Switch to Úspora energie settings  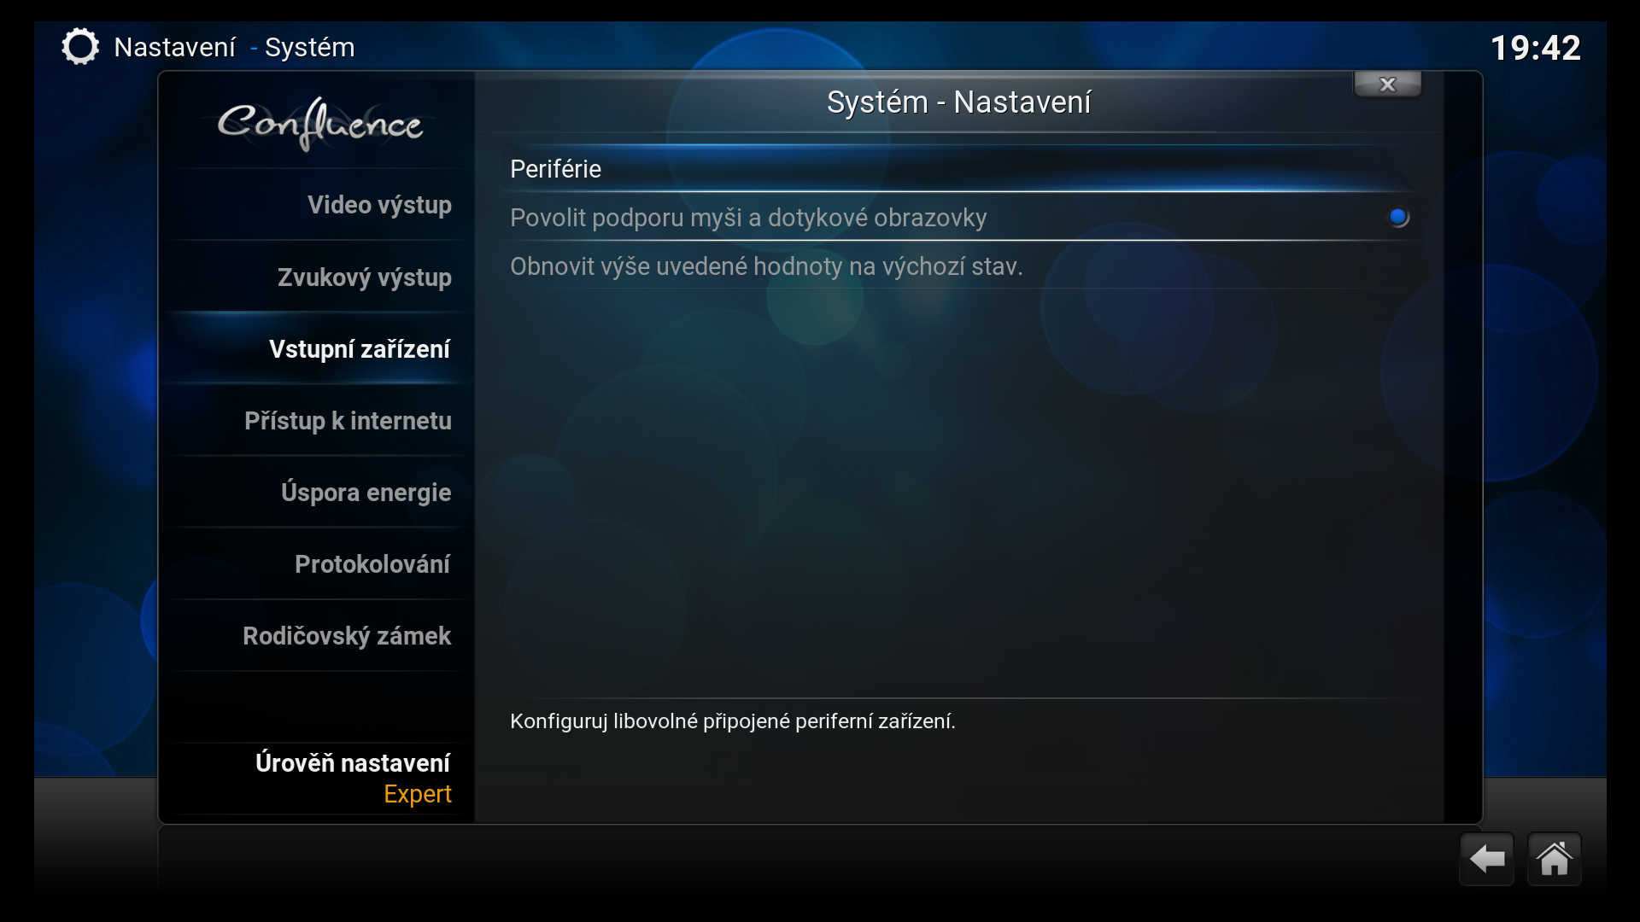point(366,493)
